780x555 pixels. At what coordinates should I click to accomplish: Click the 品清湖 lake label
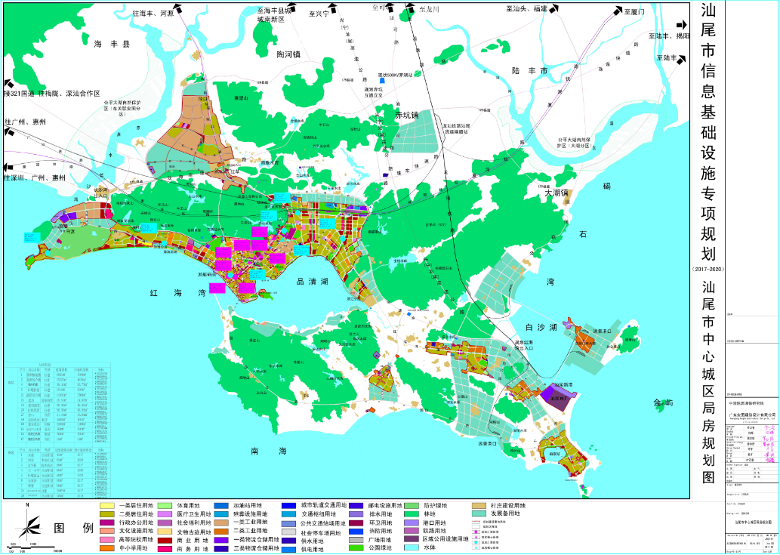coord(310,280)
